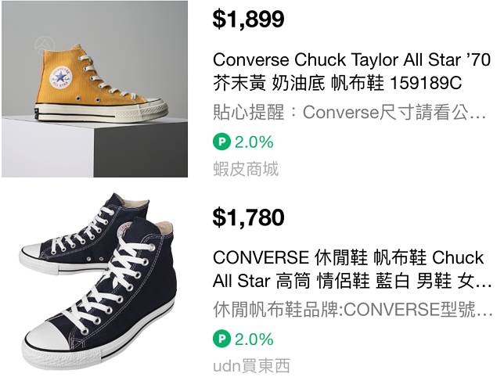Open the 蝦皮商城 store link
504x377 pixels.
246,169
